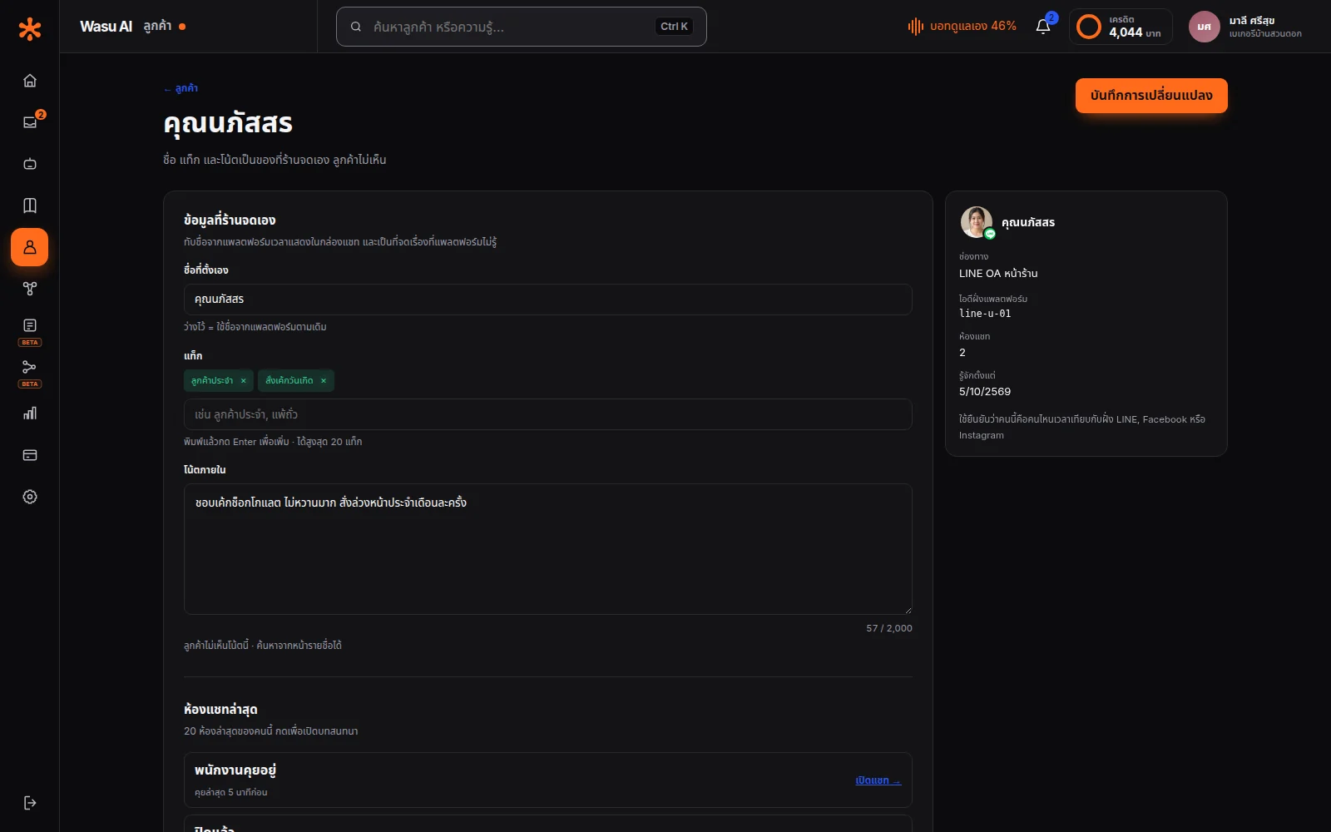1331x832 pixels.
Task: Select the customers person icon
Action: tap(30, 247)
